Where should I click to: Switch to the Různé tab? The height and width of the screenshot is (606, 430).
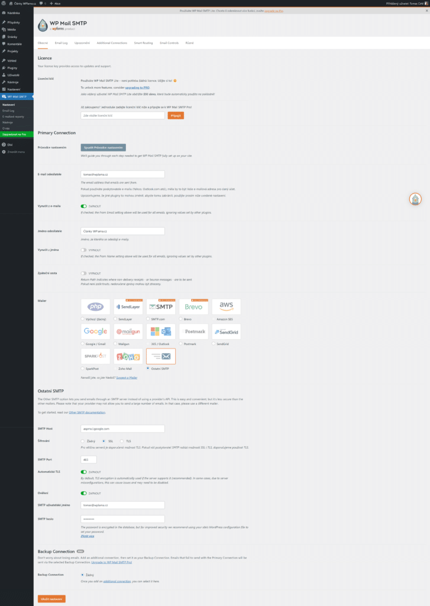189,43
